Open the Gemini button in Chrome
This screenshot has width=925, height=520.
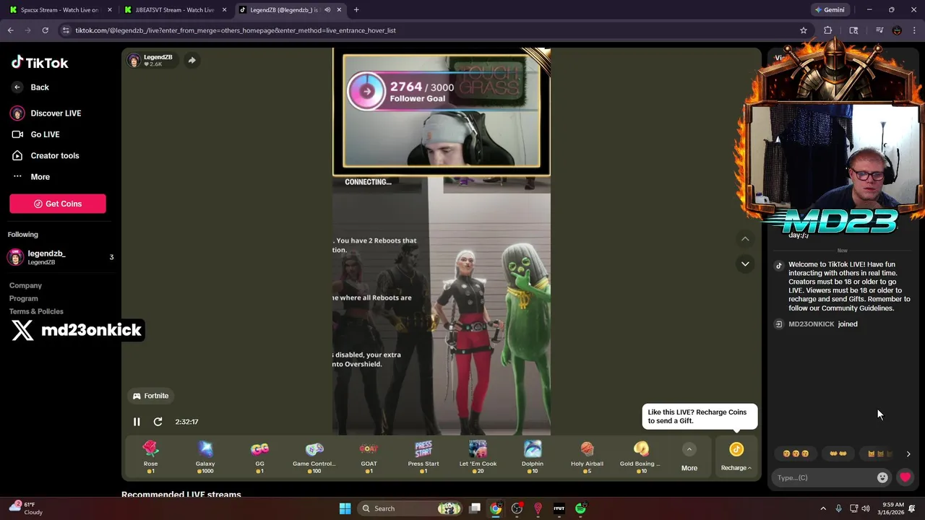829,10
